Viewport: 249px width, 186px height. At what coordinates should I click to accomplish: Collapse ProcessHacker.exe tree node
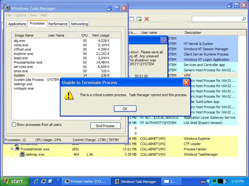pos(12,149)
